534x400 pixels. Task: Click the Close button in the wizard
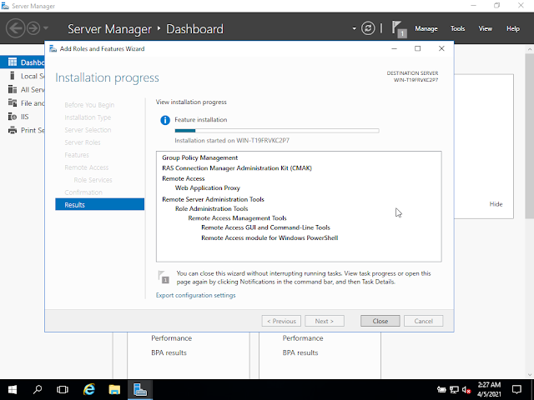click(x=380, y=321)
